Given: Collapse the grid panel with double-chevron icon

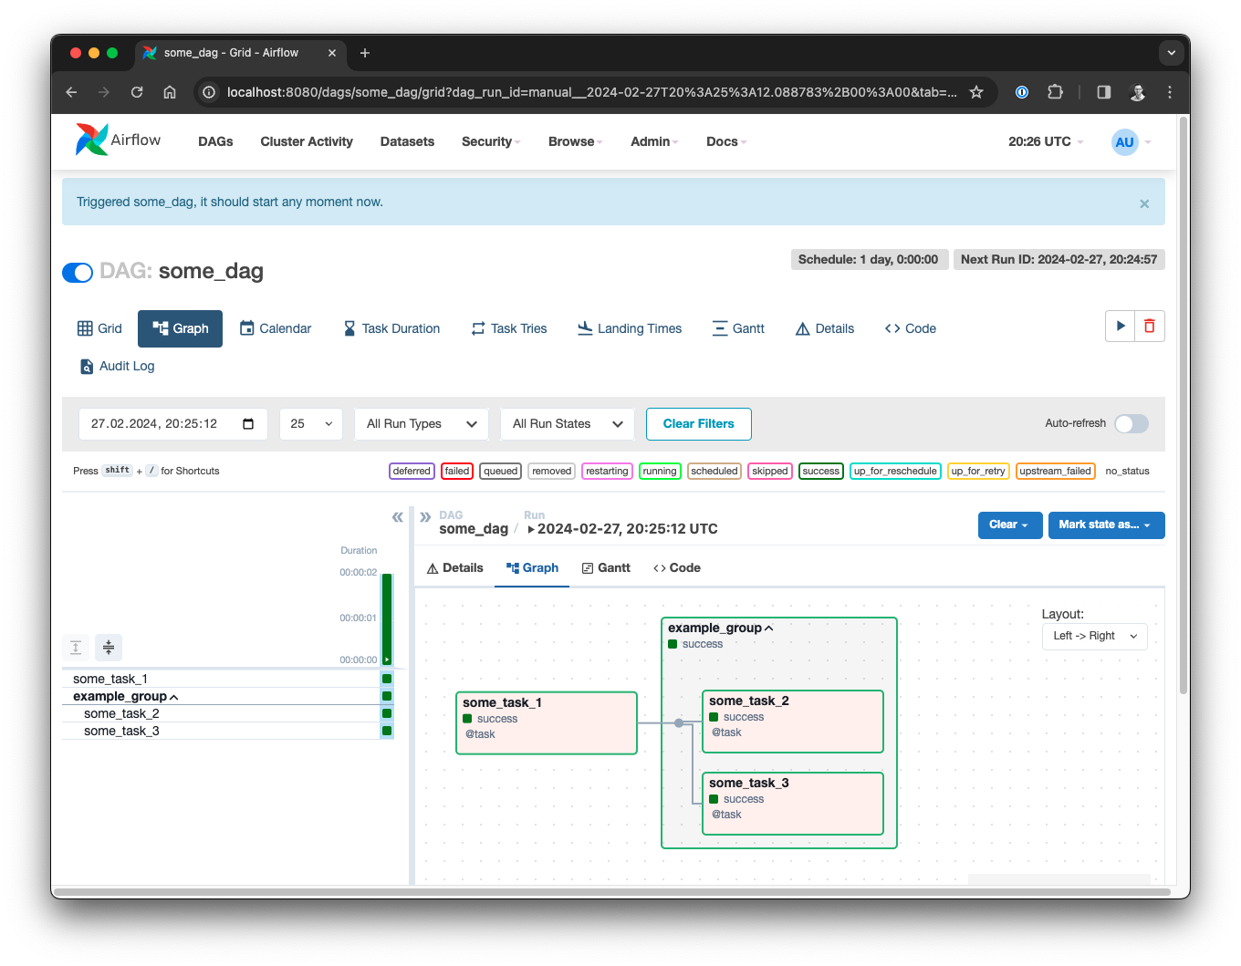Looking at the screenshot, I should [x=397, y=517].
